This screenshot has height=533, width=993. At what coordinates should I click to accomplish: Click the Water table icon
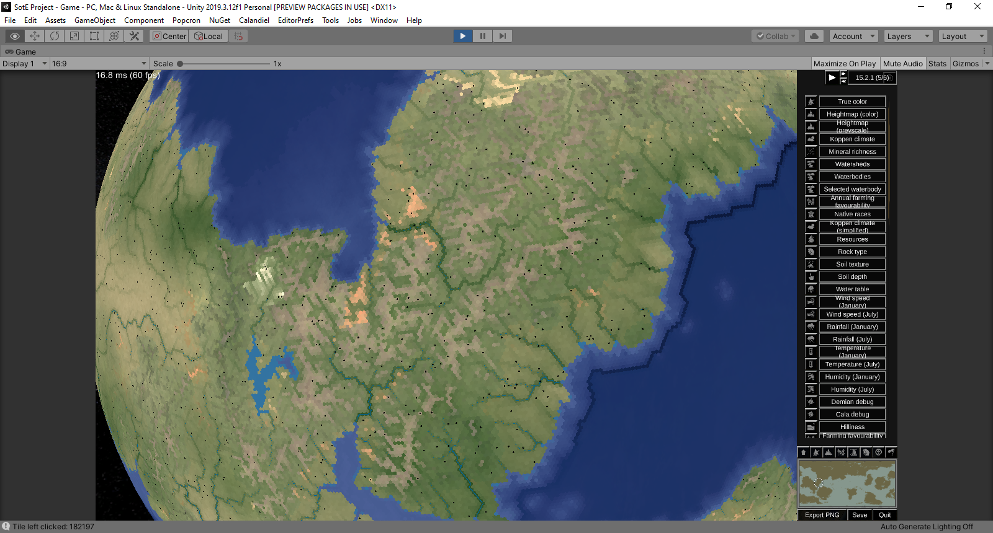(811, 289)
